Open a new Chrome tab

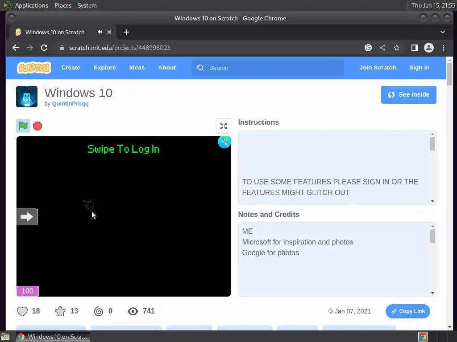(x=126, y=32)
